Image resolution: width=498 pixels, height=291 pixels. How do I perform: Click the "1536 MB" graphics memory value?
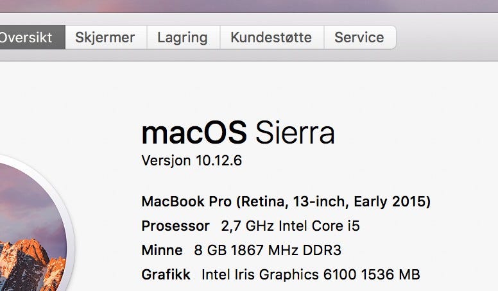(390, 274)
